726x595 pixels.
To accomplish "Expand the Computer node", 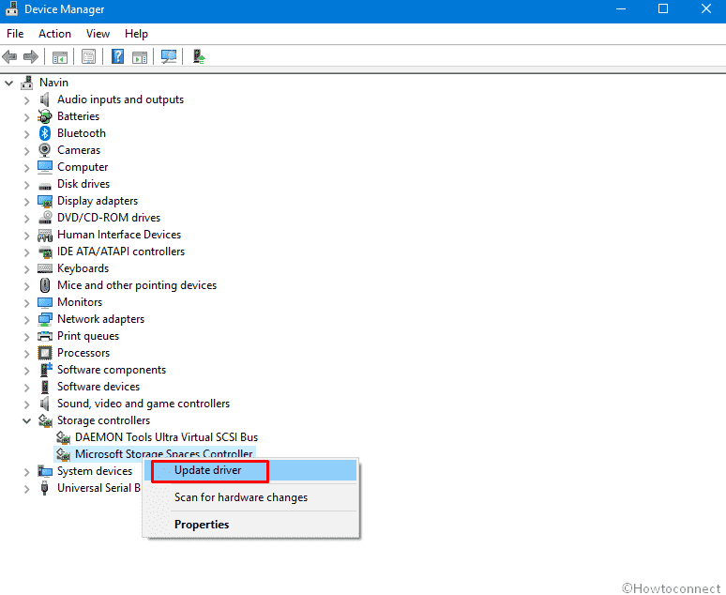I will point(27,168).
